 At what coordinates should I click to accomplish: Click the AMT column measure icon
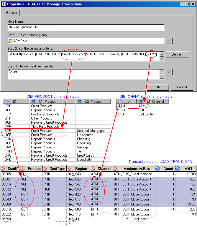click(x=178, y=169)
